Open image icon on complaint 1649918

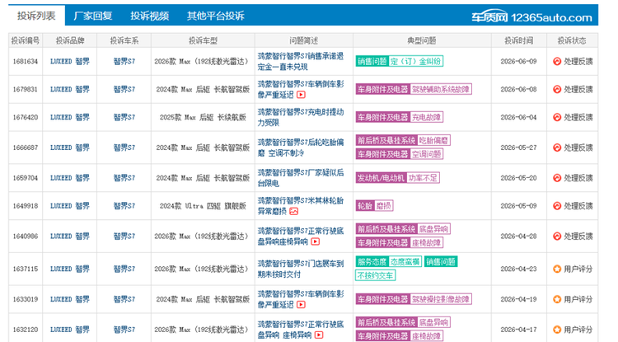pyautogui.click(x=294, y=212)
